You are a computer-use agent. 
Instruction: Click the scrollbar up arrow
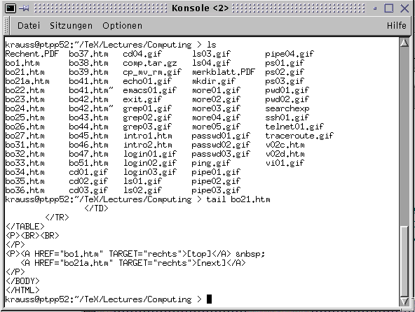point(404,42)
